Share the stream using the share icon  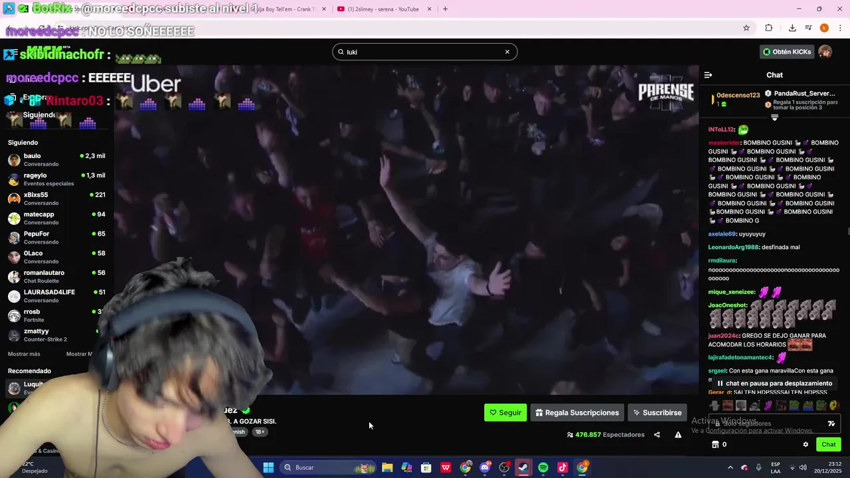coord(657,435)
